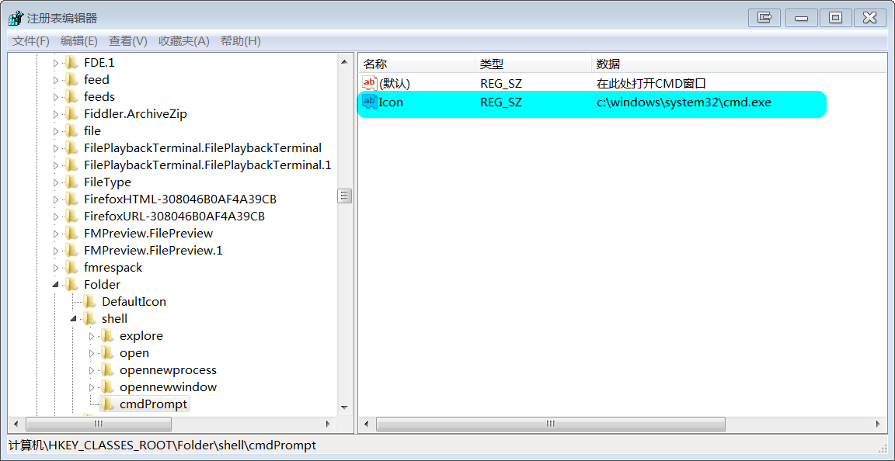Click the feed folder icon

71,79
